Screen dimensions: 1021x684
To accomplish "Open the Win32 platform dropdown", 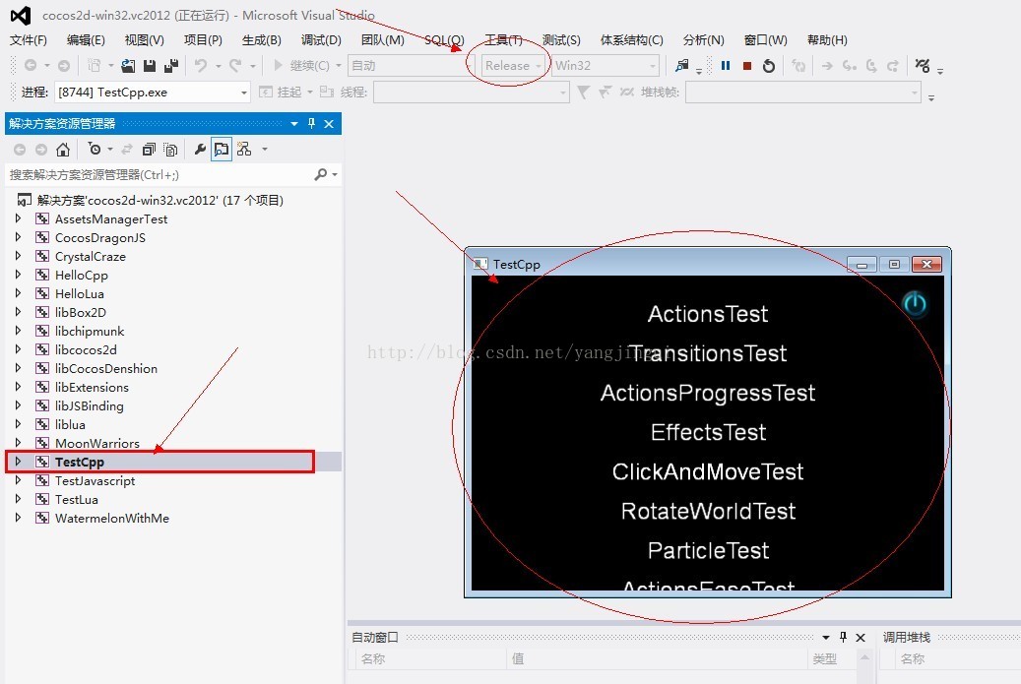I will (x=605, y=66).
